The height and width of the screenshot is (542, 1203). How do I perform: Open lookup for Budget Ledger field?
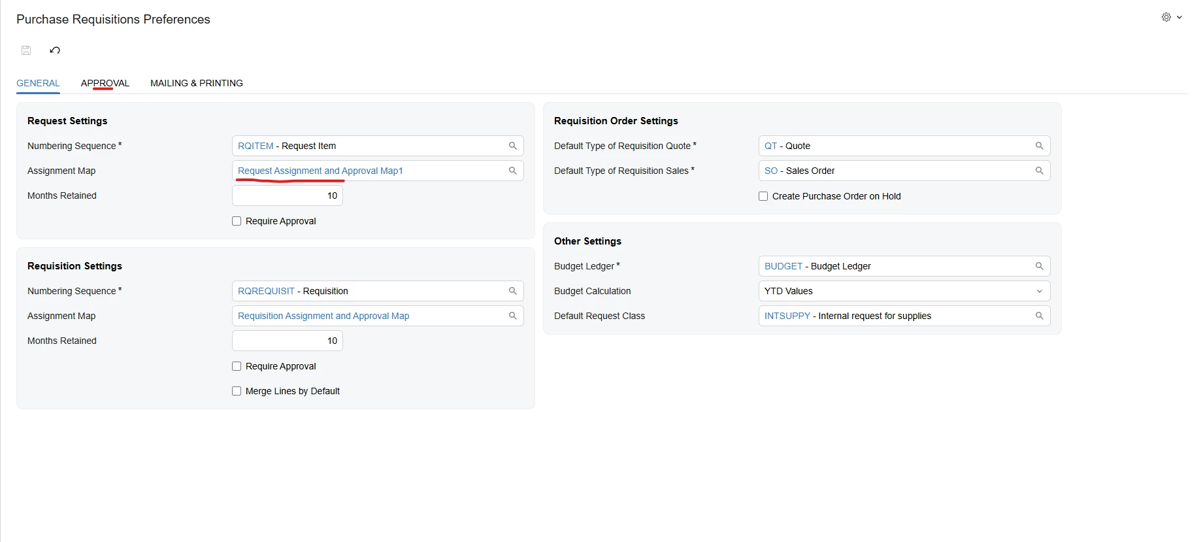[1040, 266]
